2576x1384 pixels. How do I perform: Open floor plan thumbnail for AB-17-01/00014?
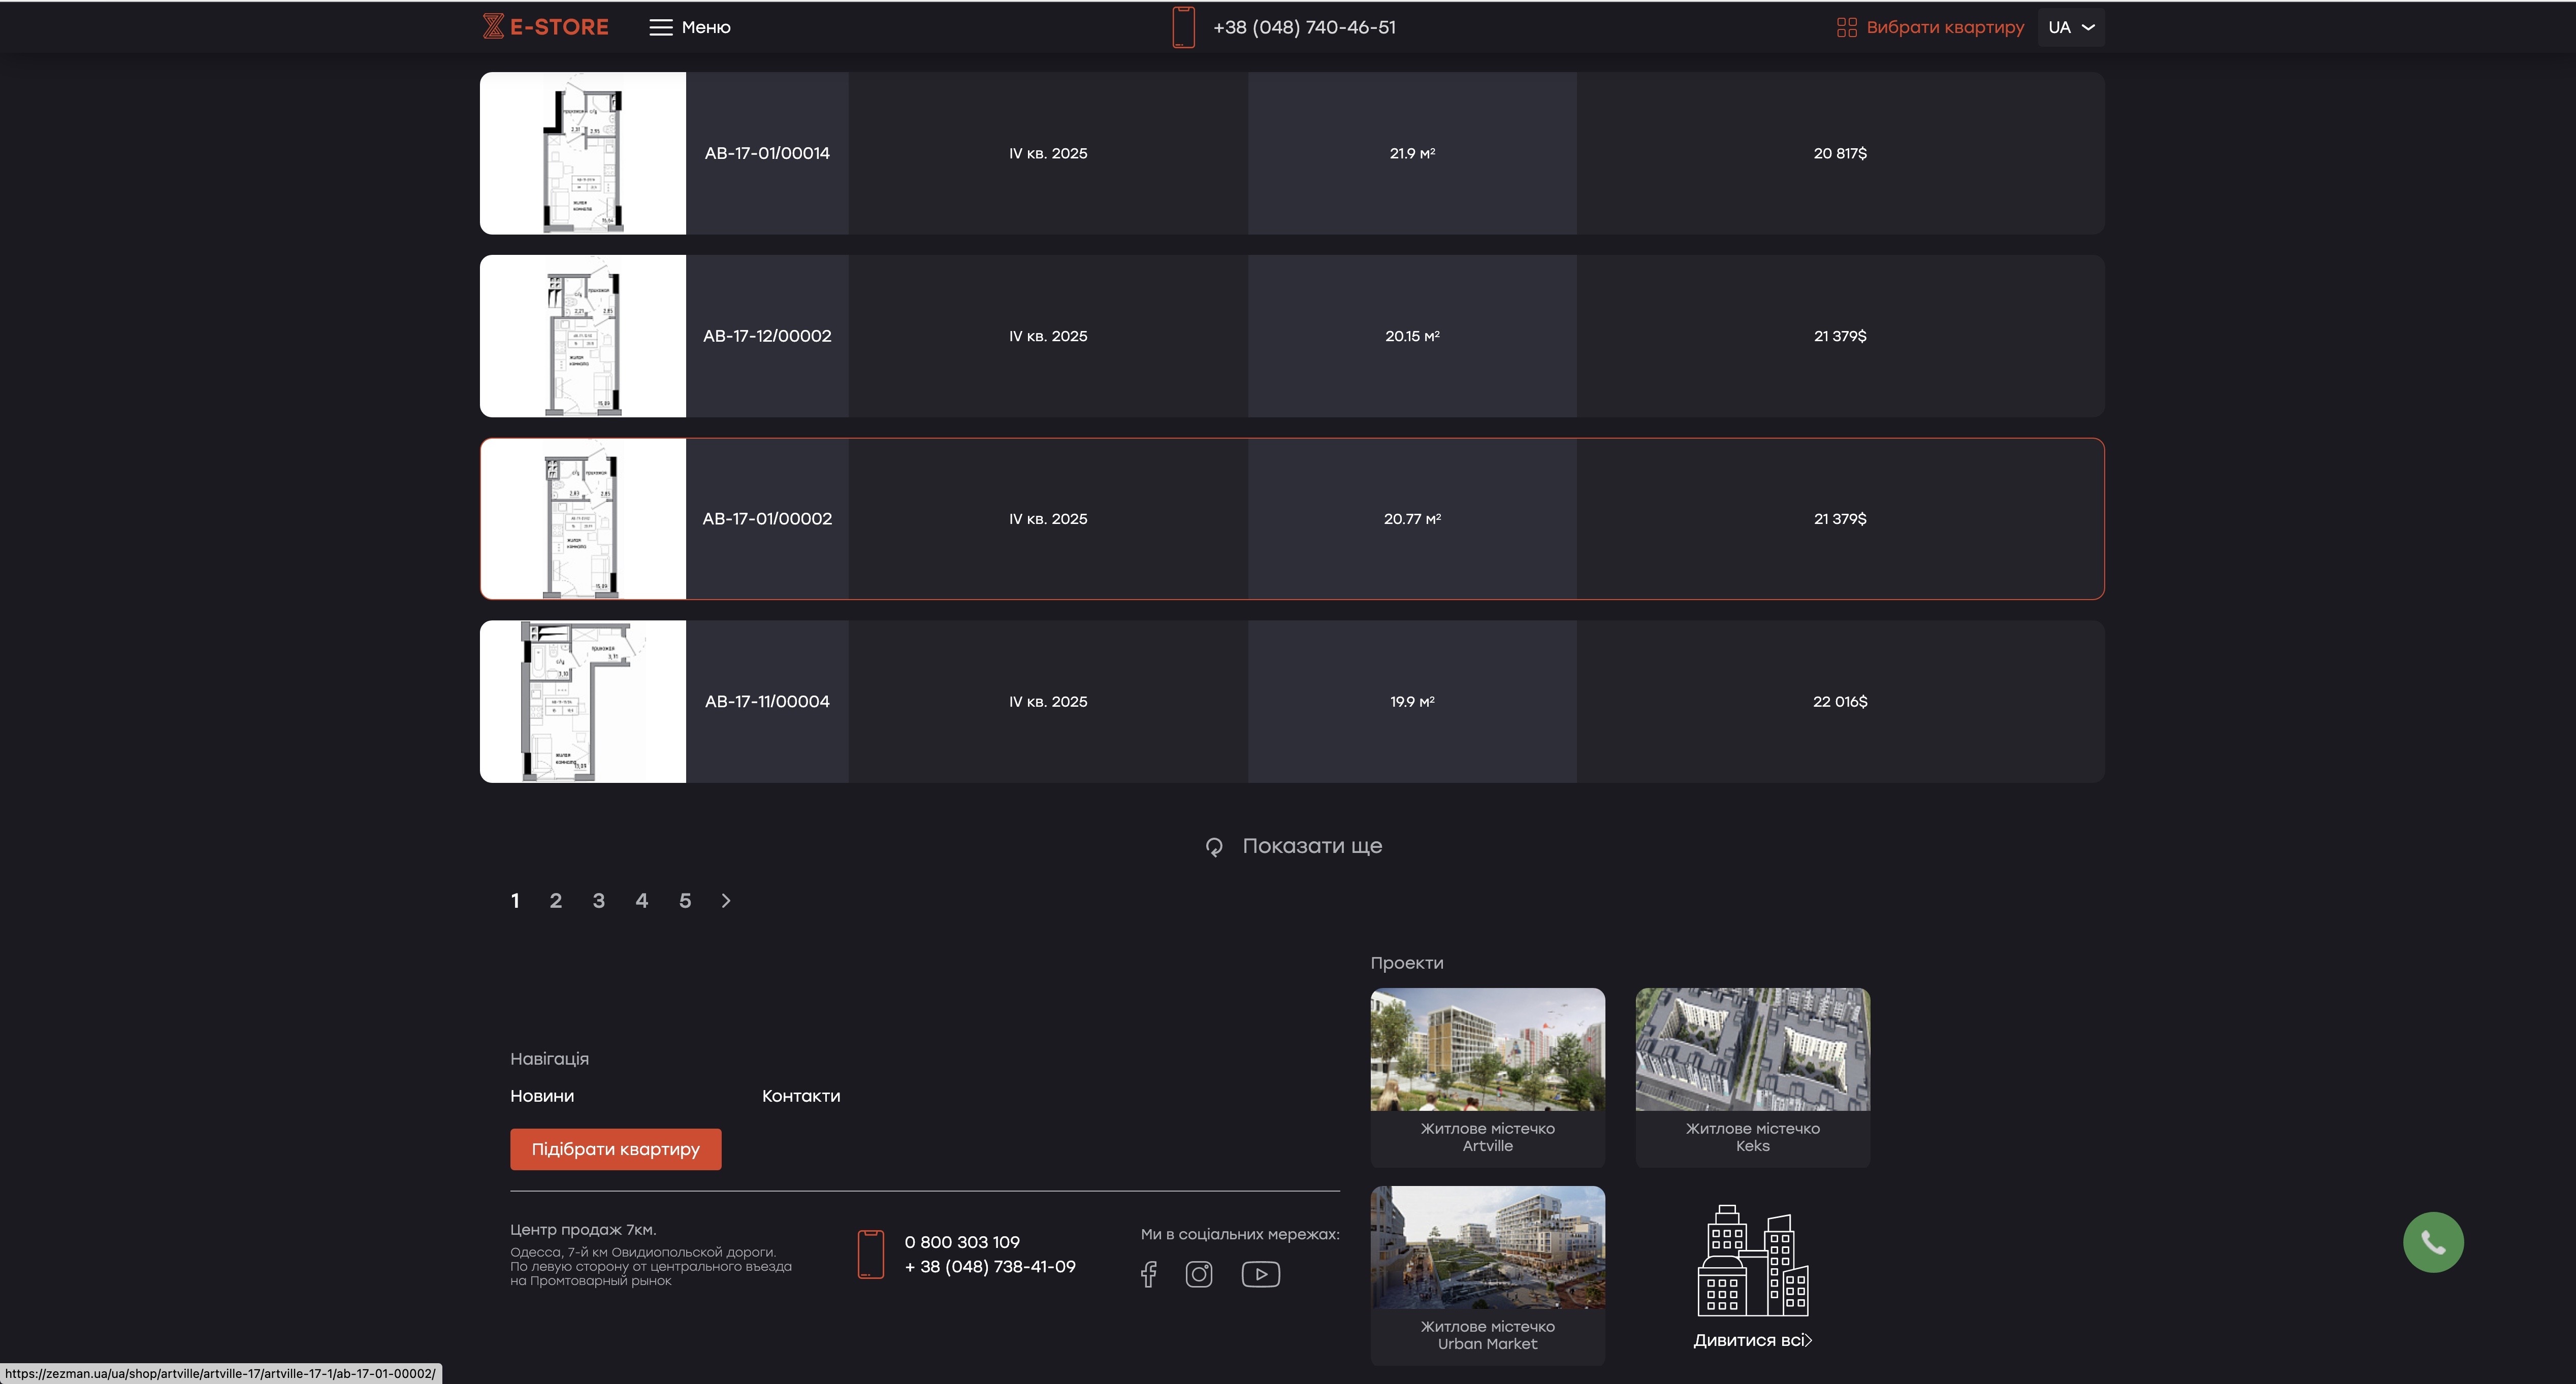pos(583,153)
